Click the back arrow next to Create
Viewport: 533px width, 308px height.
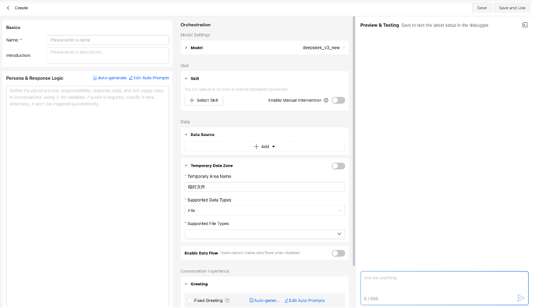(x=8, y=8)
